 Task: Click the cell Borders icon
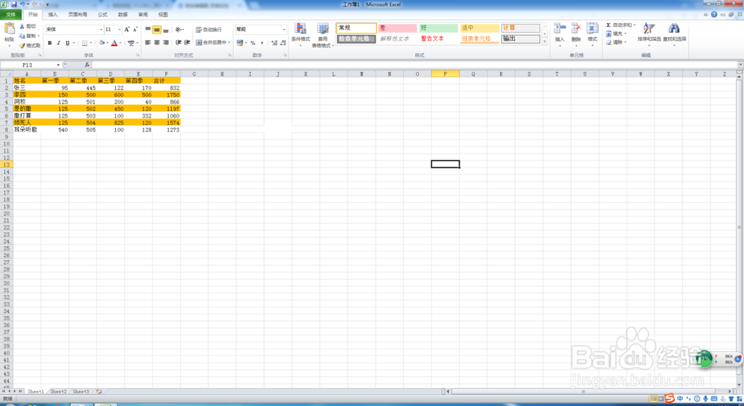tap(85, 42)
